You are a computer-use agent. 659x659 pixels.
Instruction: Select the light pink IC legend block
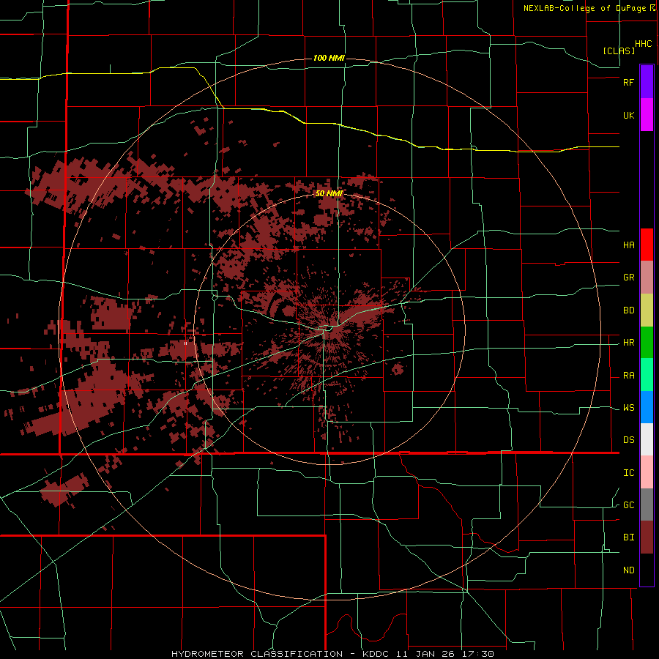coord(647,472)
